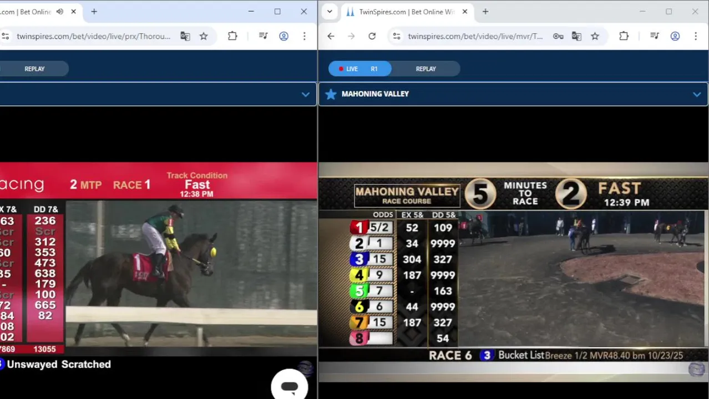Click translate page icon in left window
Image resolution: width=709 pixels, height=399 pixels.
[185, 36]
